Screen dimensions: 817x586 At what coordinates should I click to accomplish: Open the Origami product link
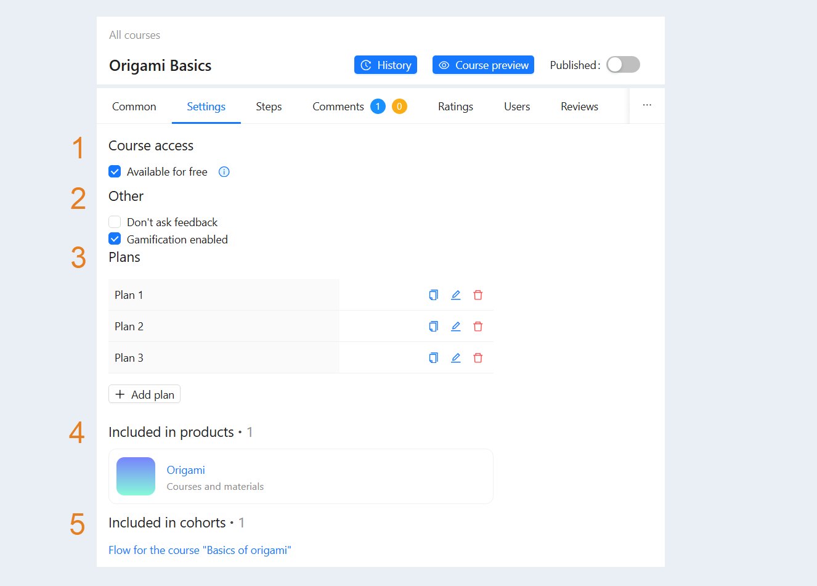[x=186, y=470]
